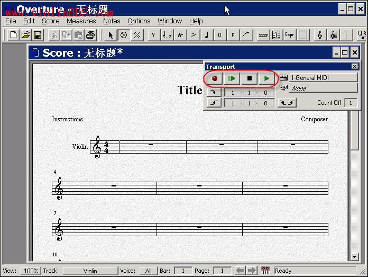Click the Save floppy disk icon
The image size is (368, 277).
38,35
